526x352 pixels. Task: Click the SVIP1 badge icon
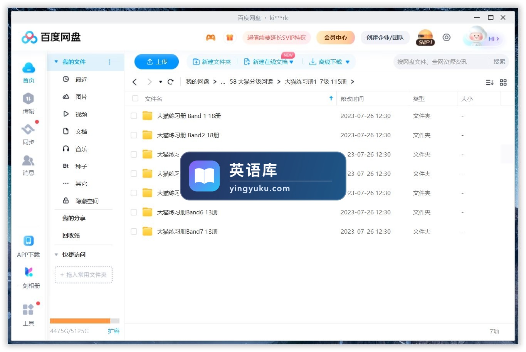[425, 37]
